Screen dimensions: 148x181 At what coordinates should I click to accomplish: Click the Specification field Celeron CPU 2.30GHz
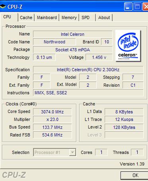pos(88,70)
